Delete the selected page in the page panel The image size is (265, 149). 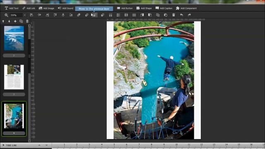(27, 21)
